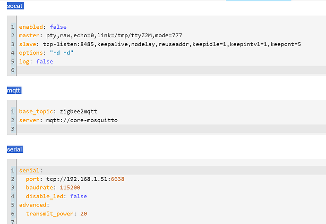
Task: Click the 'advanced:' key line
Action: point(34,205)
